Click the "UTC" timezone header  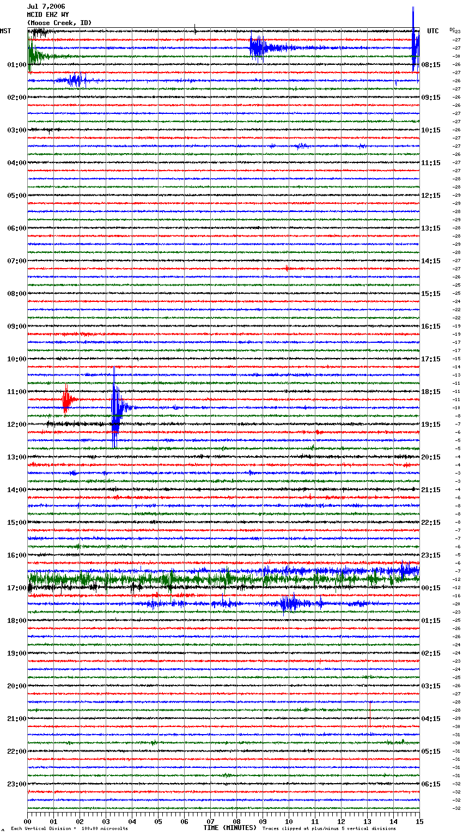tap(433, 31)
